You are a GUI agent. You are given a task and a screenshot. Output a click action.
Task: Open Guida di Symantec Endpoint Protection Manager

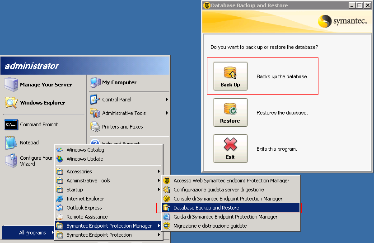coord(231,217)
